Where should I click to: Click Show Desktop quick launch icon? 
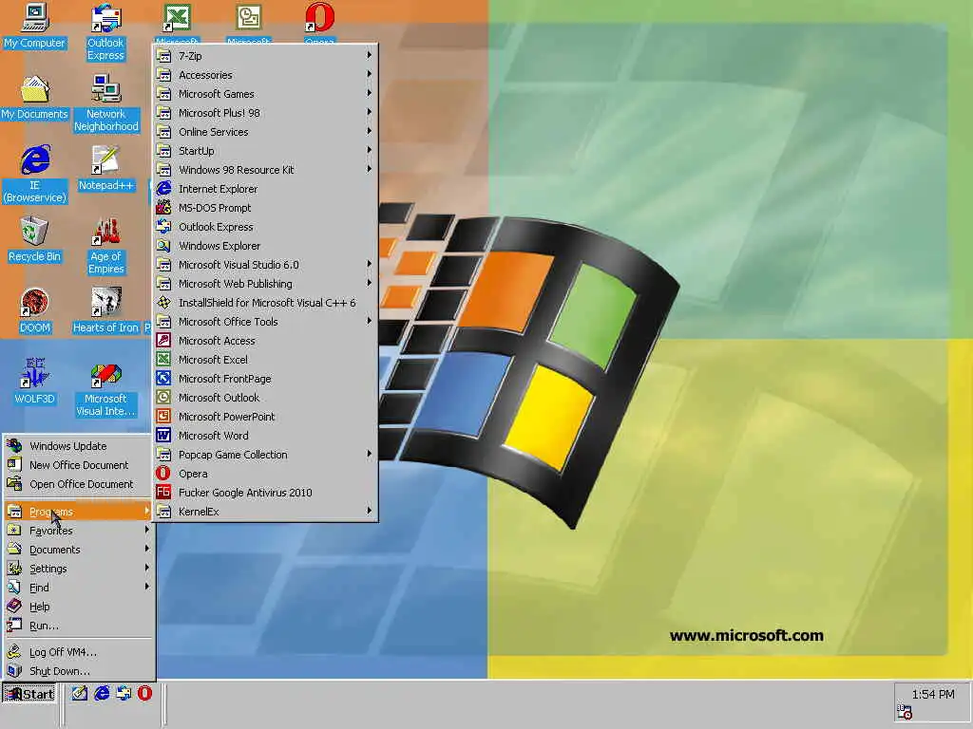[x=79, y=693]
